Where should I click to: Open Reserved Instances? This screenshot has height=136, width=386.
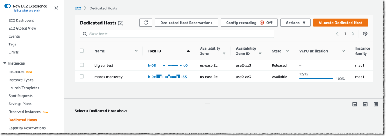25,112
